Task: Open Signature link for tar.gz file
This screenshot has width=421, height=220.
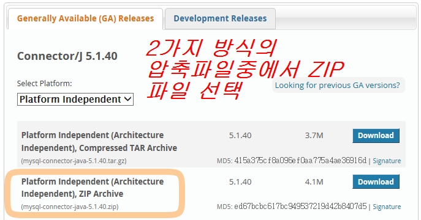Action: coord(387,161)
